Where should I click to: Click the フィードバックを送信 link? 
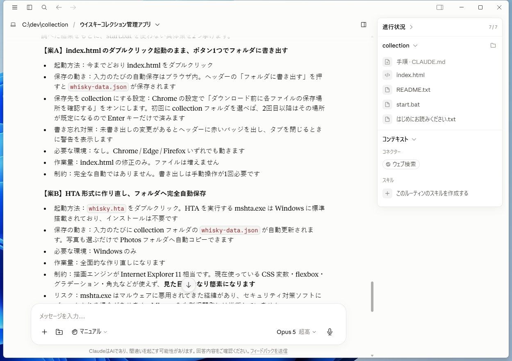click(269, 351)
